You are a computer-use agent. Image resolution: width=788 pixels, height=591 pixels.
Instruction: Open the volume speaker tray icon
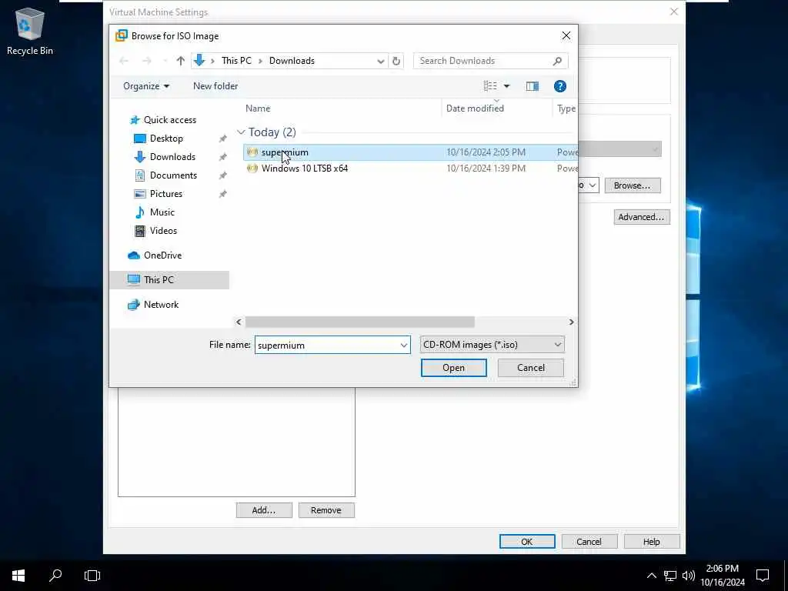pos(689,576)
